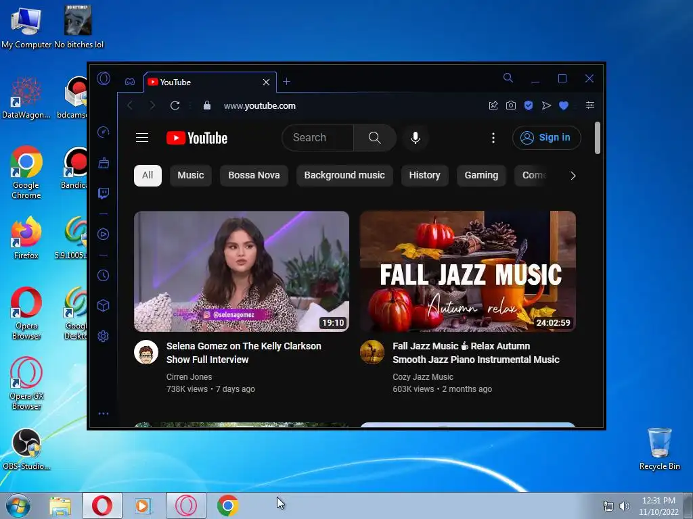Open the Fall Jazz Music thumbnail
Image resolution: width=693 pixels, height=519 pixels.
[468, 271]
